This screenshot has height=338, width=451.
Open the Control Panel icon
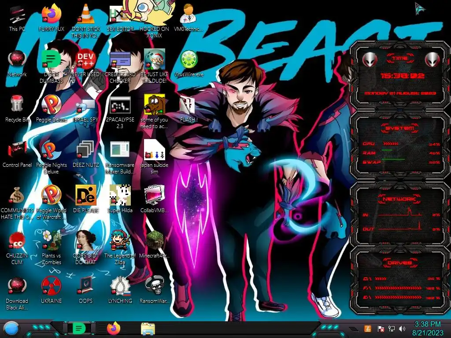(x=17, y=150)
